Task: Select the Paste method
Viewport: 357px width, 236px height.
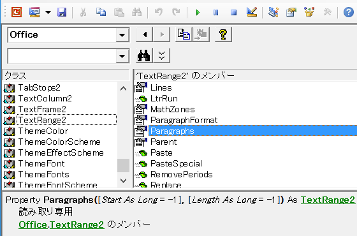Action: tap(161, 152)
